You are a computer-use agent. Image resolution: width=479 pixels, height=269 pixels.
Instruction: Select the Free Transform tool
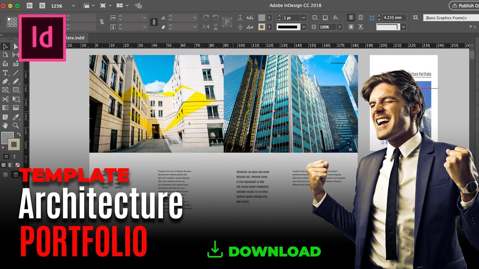click(x=16, y=99)
